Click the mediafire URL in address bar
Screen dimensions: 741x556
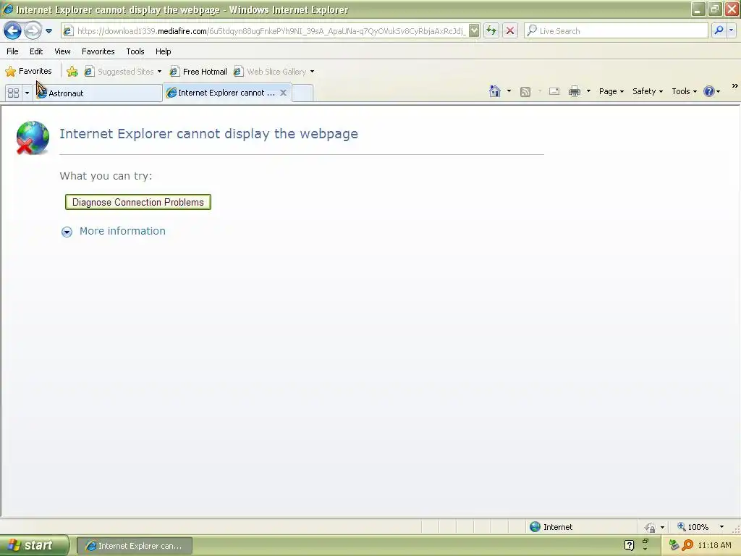[271, 31]
